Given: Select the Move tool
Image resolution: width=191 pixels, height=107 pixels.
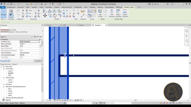Looking at the screenshot, I should click(x=45, y=16).
